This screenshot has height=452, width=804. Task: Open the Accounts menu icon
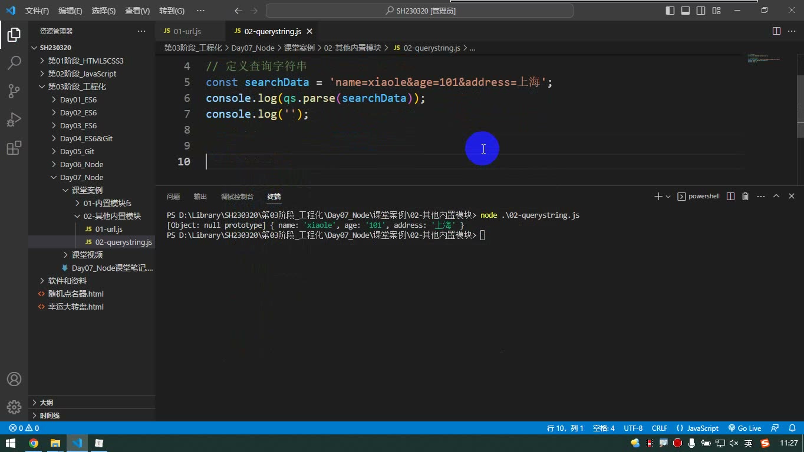[14, 379]
